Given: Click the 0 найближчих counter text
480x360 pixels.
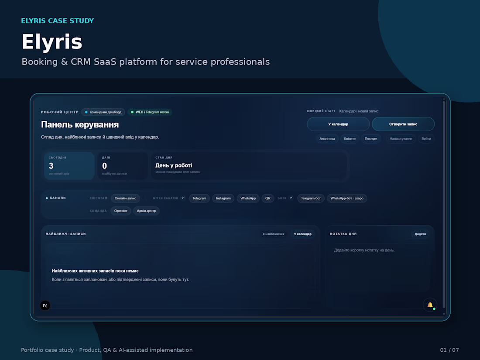Looking at the screenshot, I should pos(273,234).
